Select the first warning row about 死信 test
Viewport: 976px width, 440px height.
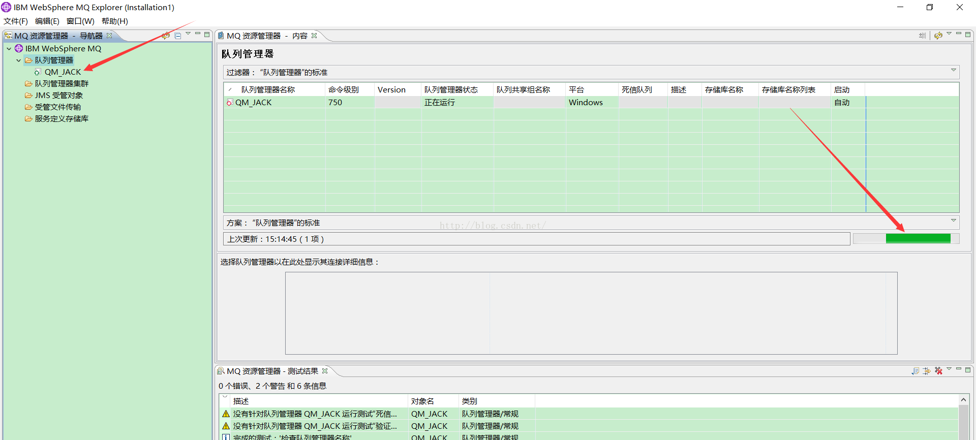pos(589,414)
